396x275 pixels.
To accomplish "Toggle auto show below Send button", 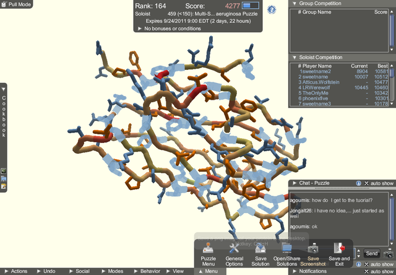I will coord(379,263).
